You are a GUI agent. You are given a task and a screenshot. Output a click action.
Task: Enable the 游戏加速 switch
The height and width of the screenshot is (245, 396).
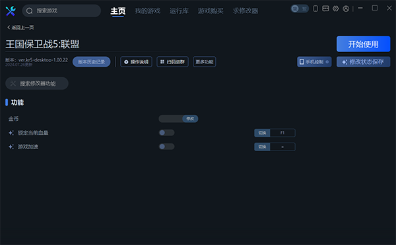coord(166,147)
